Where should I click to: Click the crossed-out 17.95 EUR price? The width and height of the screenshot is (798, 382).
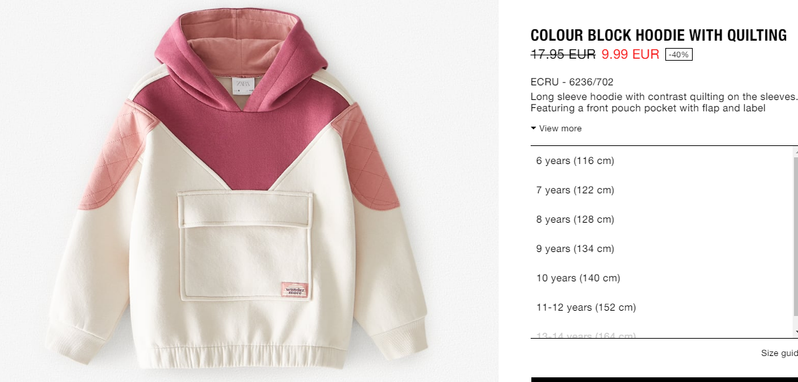563,54
